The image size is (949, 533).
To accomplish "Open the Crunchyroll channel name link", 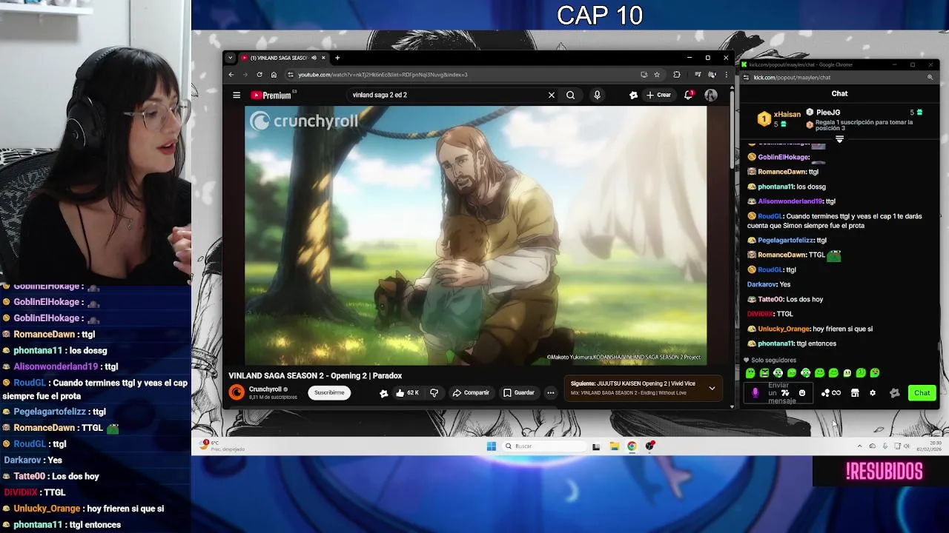I will pos(265,389).
